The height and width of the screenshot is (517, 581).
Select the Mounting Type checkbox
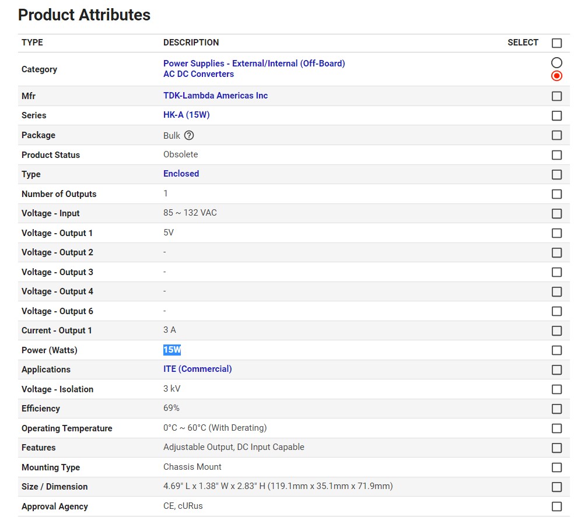556,467
